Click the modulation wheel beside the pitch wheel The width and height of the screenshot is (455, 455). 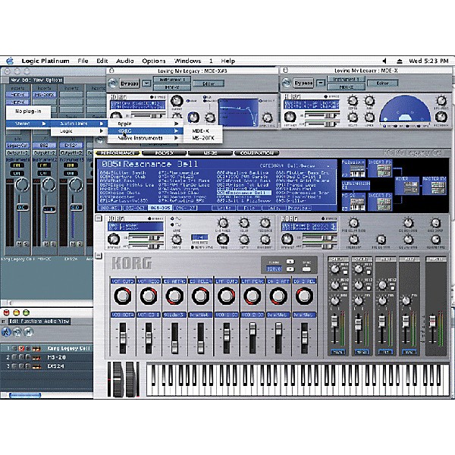click(x=130, y=379)
